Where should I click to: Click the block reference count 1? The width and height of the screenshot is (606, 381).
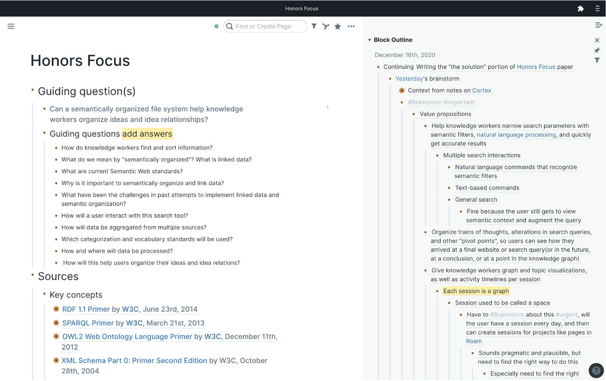[x=327, y=107]
